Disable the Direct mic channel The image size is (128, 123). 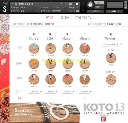point(34,34)
